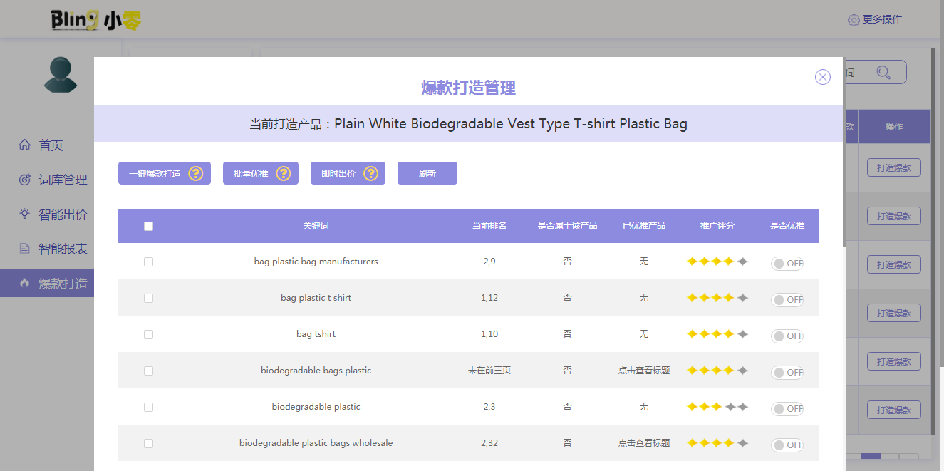Click the 推广评分 column header
The width and height of the screenshot is (944, 471).
717,226
